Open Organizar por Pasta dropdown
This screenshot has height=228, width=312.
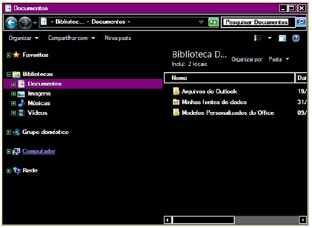279,59
